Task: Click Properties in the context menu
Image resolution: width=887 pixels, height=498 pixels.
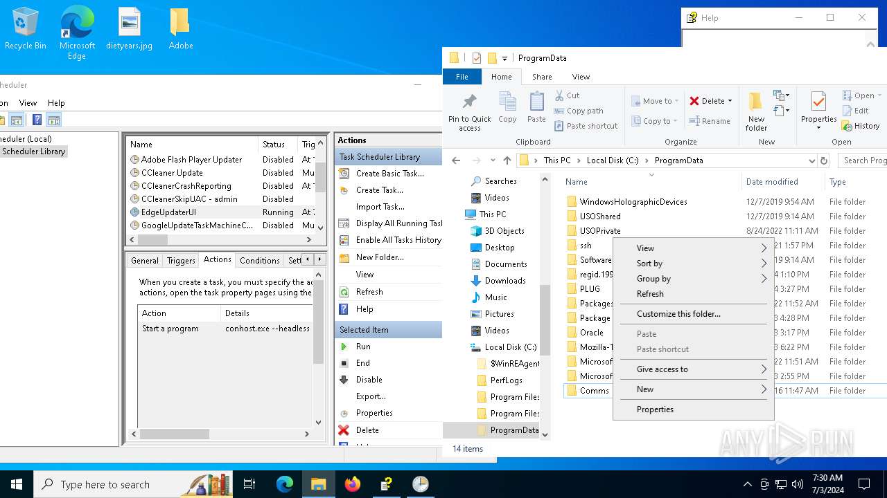Action: [x=694, y=409]
